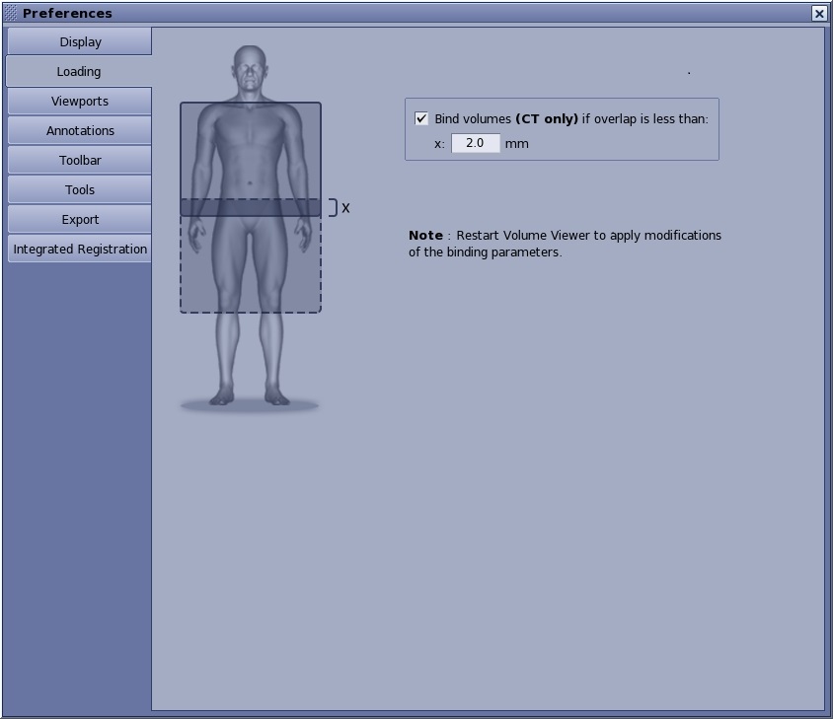
Task: Open the Toolbar preferences tab
Action: tap(80, 160)
